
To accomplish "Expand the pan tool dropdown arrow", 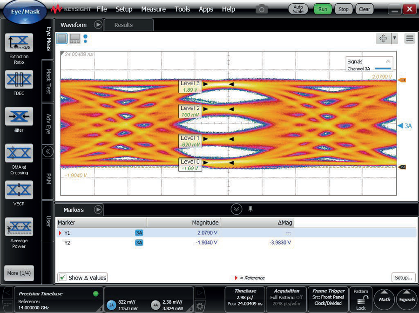I will 395,39.
